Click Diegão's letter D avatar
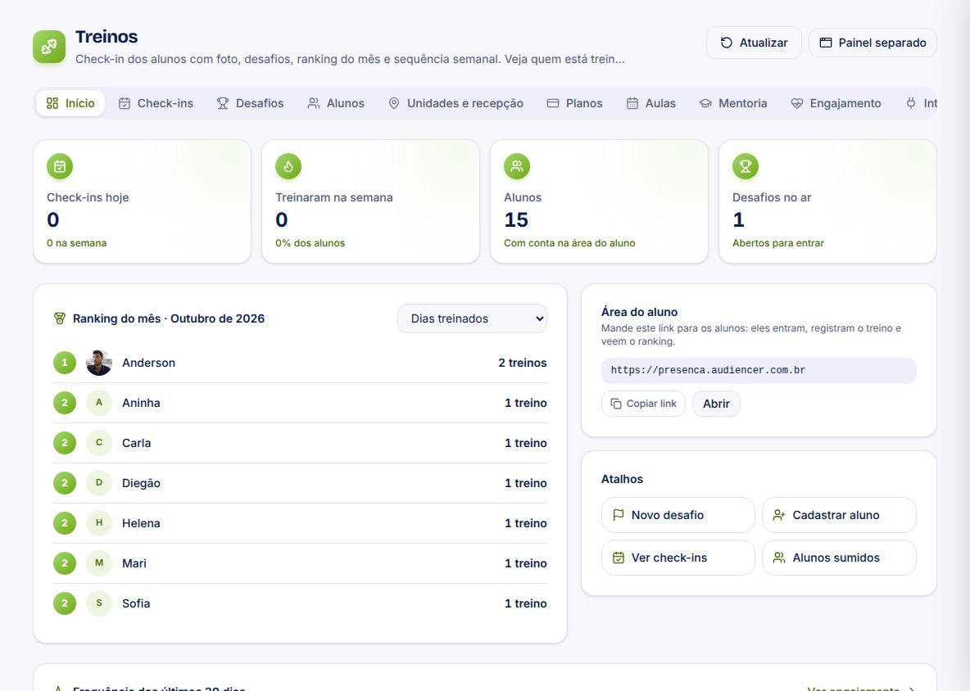This screenshot has width=970, height=691. point(99,483)
